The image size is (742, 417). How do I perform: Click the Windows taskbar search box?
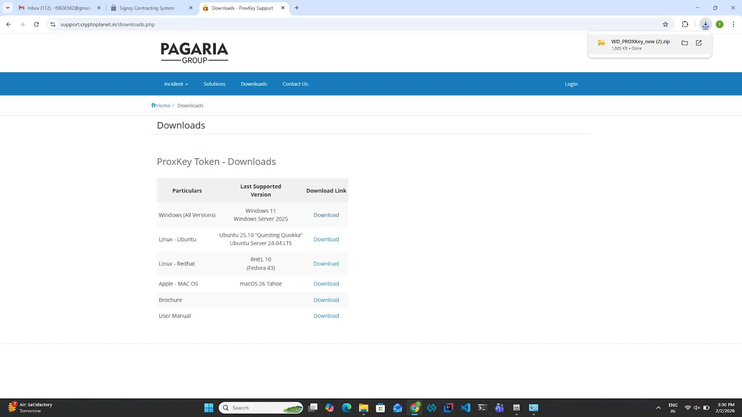tap(261, 408)
